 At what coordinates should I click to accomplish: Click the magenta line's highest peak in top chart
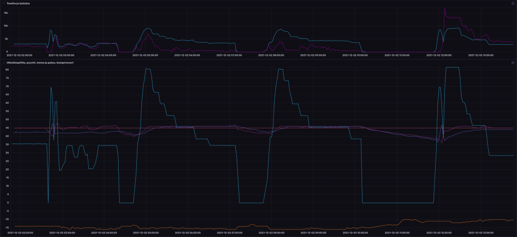coord(444,9)
